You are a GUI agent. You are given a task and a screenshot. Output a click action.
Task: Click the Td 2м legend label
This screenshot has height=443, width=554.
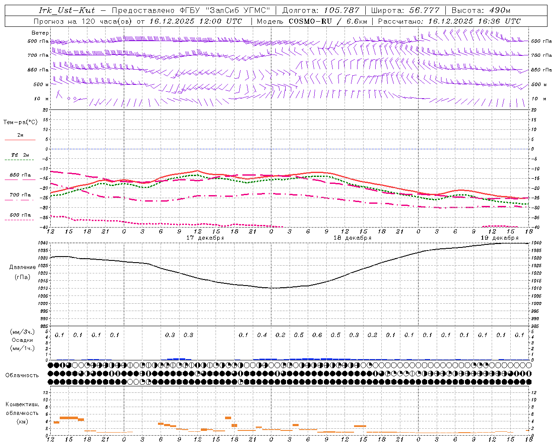pos(20,155)
